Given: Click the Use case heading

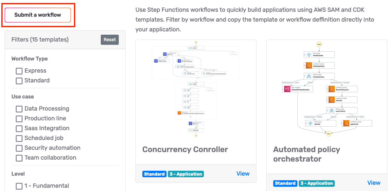Looking at the screenshot, I should (x=23, y=97).
